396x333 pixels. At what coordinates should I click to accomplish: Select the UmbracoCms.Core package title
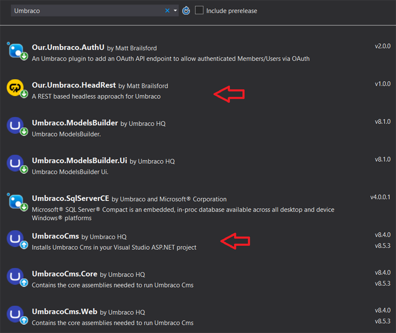[64, 274]
